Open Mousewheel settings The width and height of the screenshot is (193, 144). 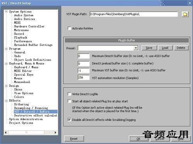[22, 82]
